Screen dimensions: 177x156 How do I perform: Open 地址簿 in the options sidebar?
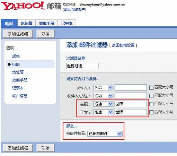[18, 72]
